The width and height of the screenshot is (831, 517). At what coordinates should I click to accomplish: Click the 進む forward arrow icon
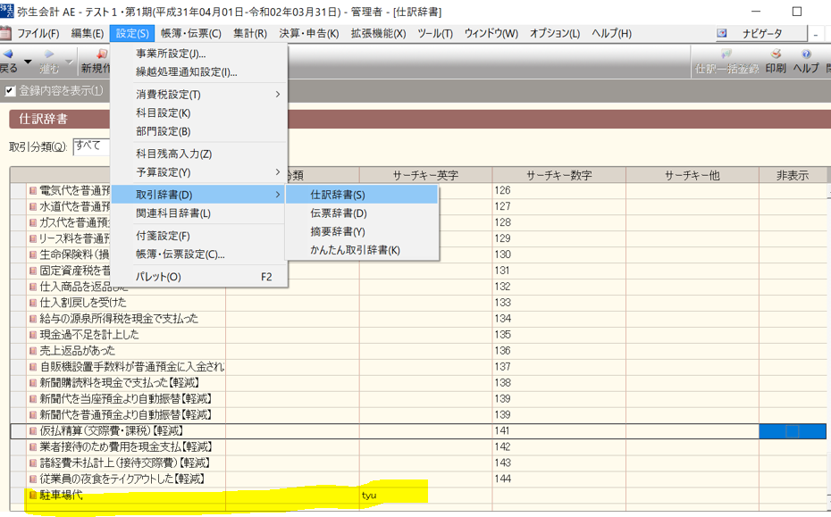49,59
